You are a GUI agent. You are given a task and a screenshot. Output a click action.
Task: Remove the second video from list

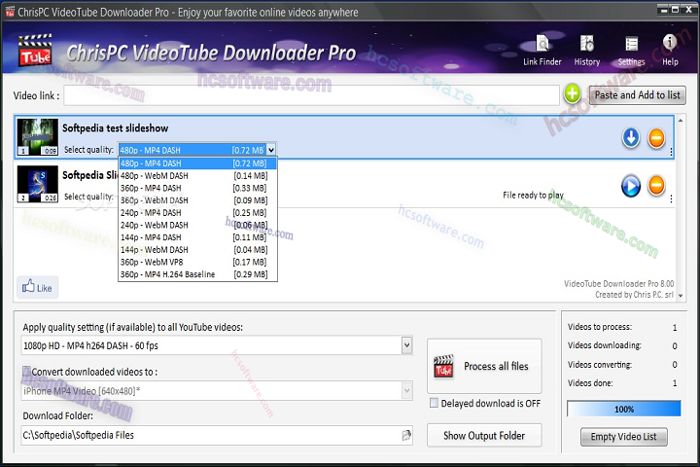click(656, 185)
